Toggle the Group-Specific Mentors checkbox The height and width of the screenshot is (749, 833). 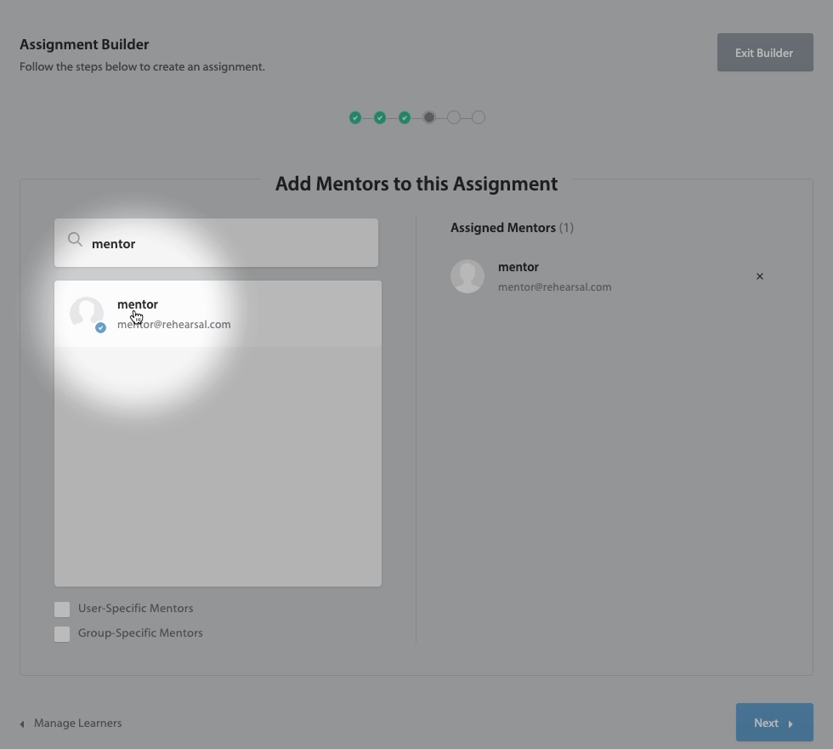tap(62, 633)
